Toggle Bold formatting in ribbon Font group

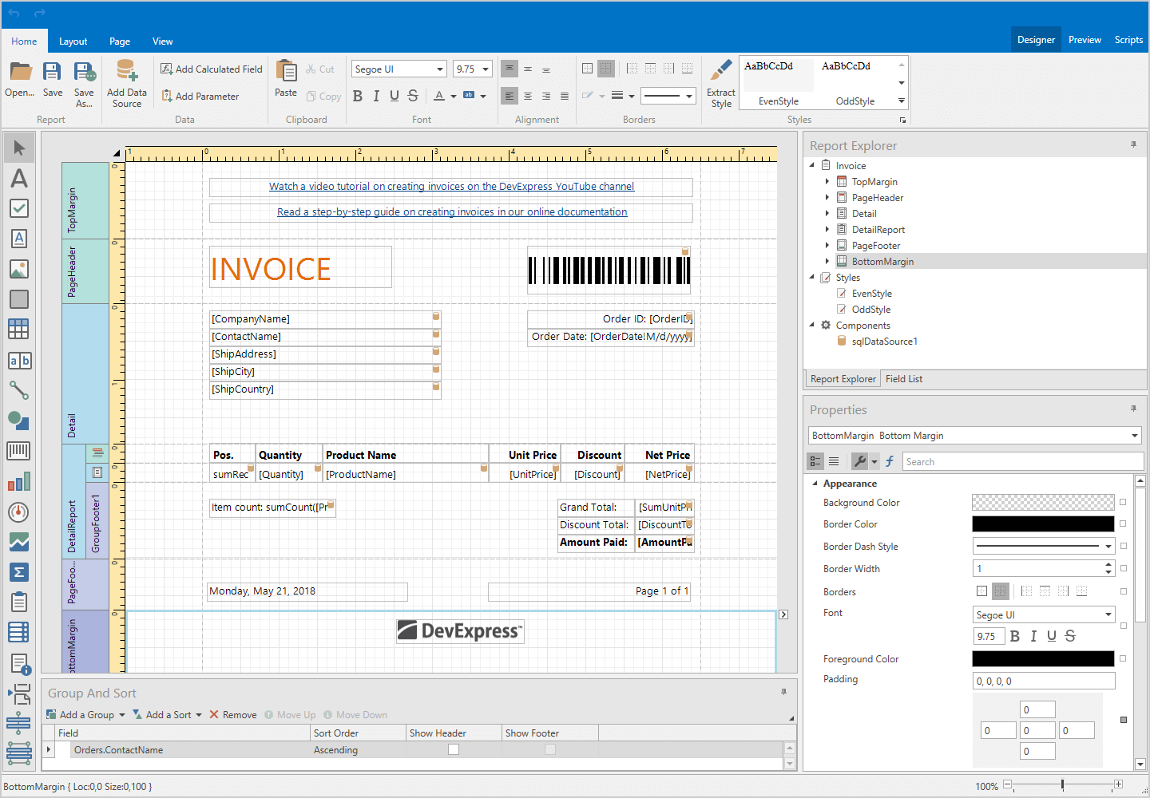(358, 96)
